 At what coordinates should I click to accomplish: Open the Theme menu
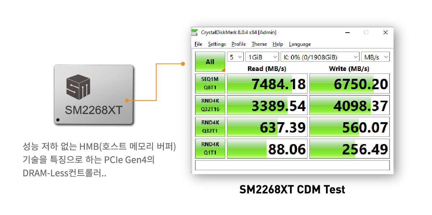(259, 44)
